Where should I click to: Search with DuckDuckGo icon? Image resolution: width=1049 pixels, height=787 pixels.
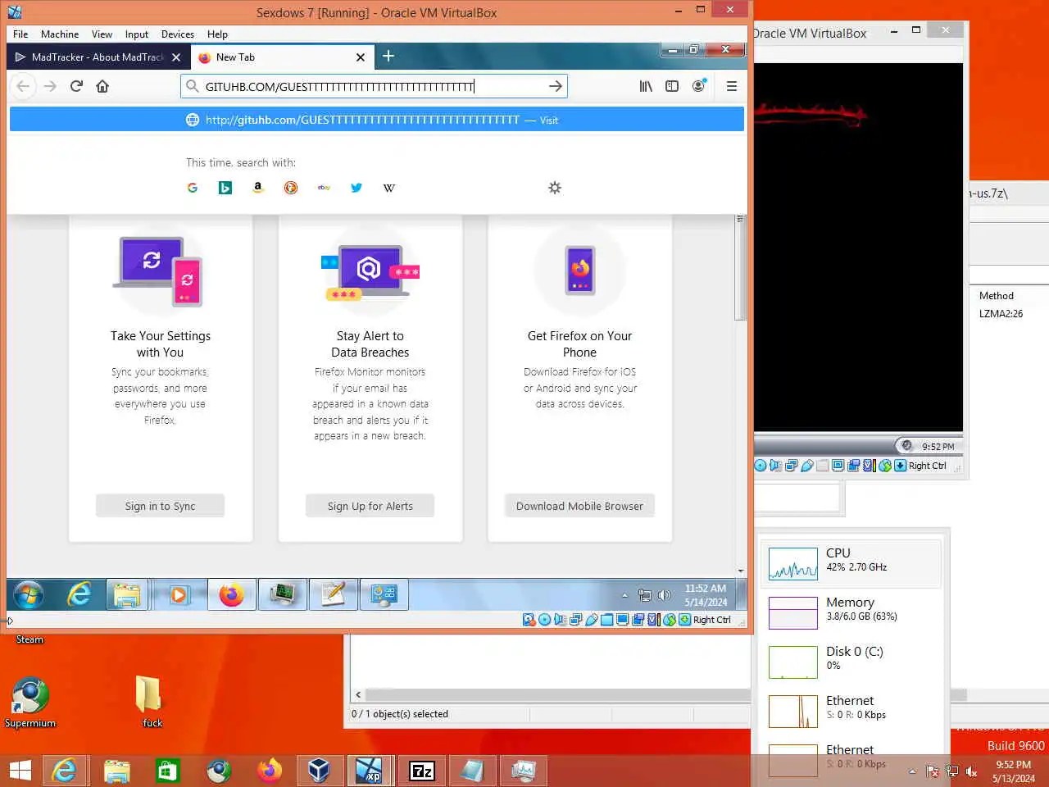291,188
